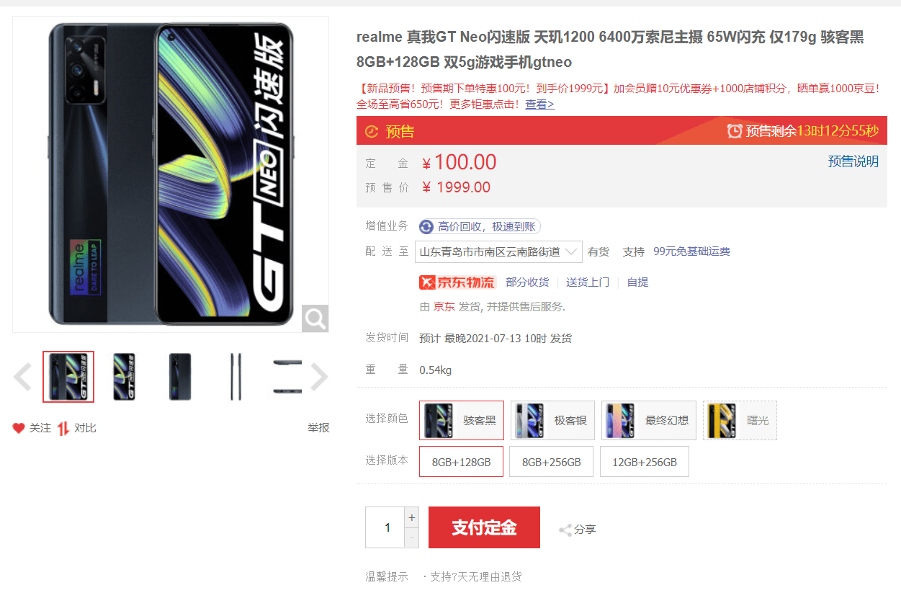Select the 8GB+256GB version option

click(552, 462)
